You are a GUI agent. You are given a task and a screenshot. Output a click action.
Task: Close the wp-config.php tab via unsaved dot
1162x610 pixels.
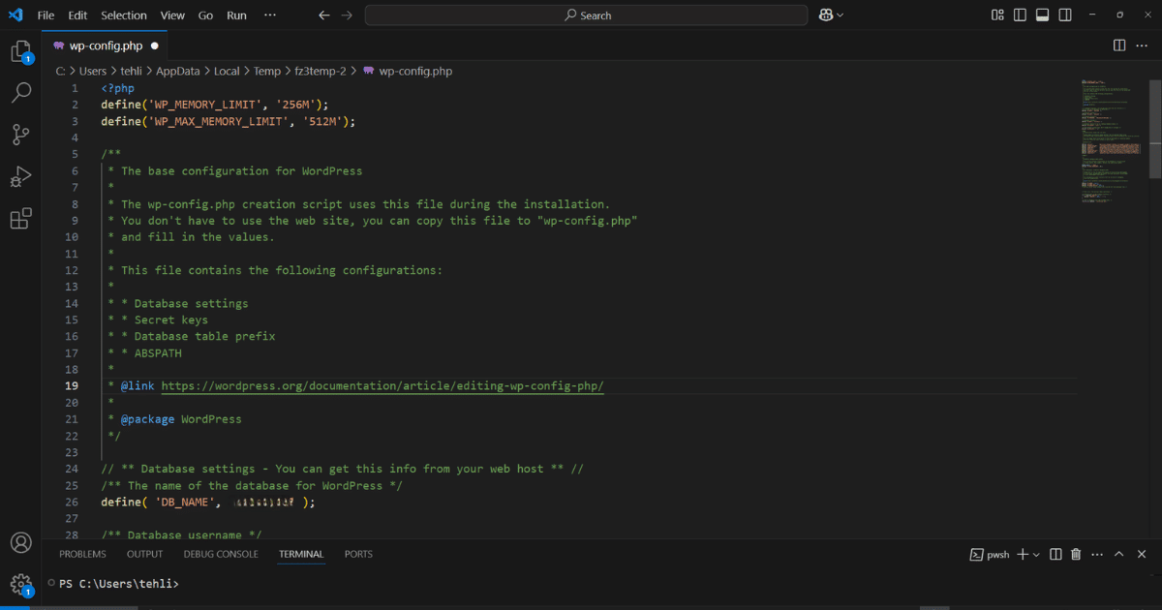155,46
